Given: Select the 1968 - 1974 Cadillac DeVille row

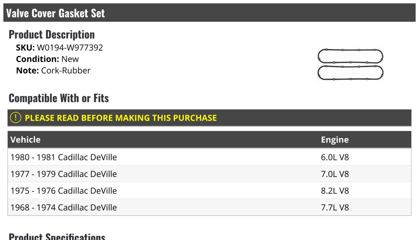Looking at the screenshot, I should [x=209, y=208].
